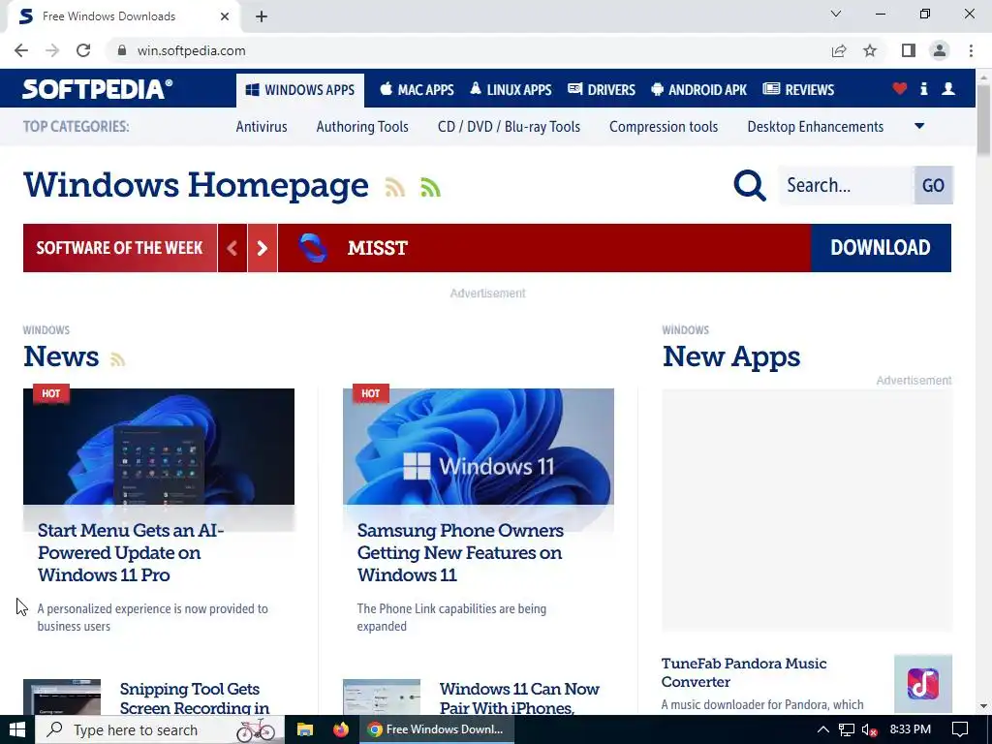This screenshot has height=744, width=992.
Task: Click the muted volume tray icon
Action: (869, 729)
